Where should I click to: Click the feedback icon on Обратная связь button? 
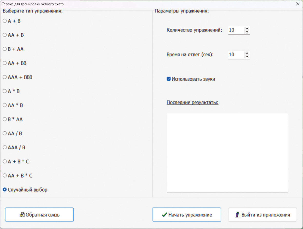click(x=22, y=215)
